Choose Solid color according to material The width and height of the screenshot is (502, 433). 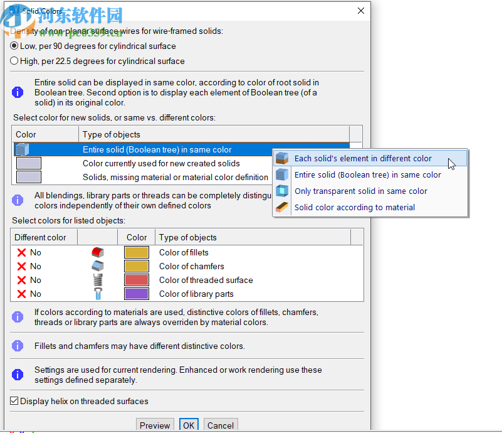click(370, 207)
